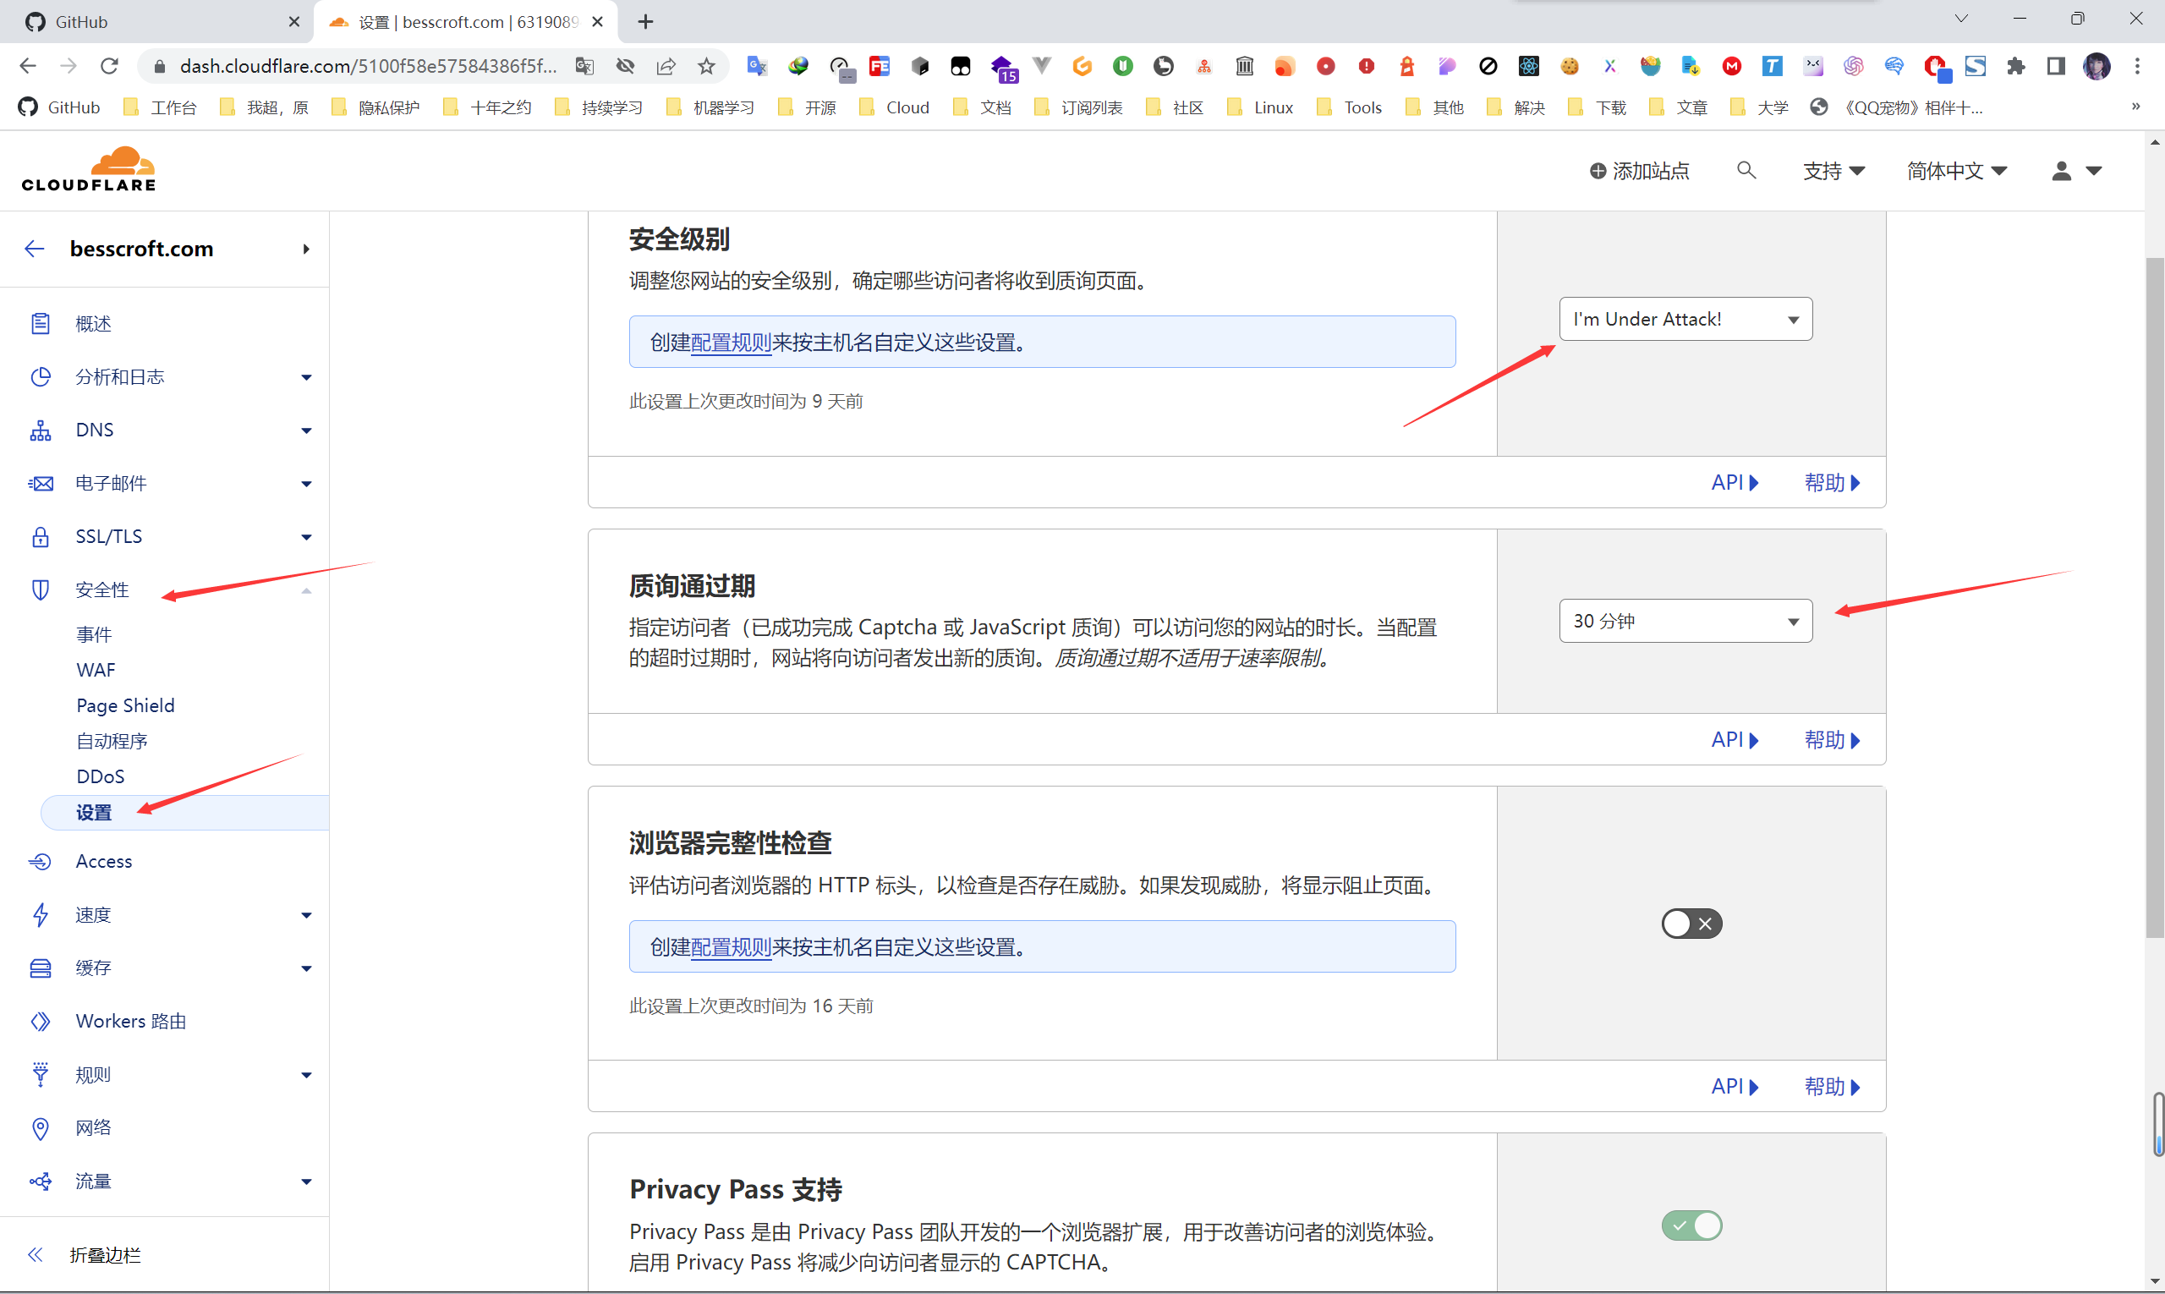The image size is (2165, 1294).
Task: Open the 概述 overview icon in sidebar
Action: click(40, 323)
